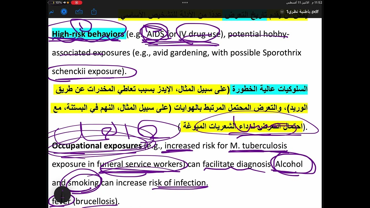This screenshot has height=208, width=370.
Task: Tap the text 'M. tuberculosis'
Action: [x=258, y=146]
